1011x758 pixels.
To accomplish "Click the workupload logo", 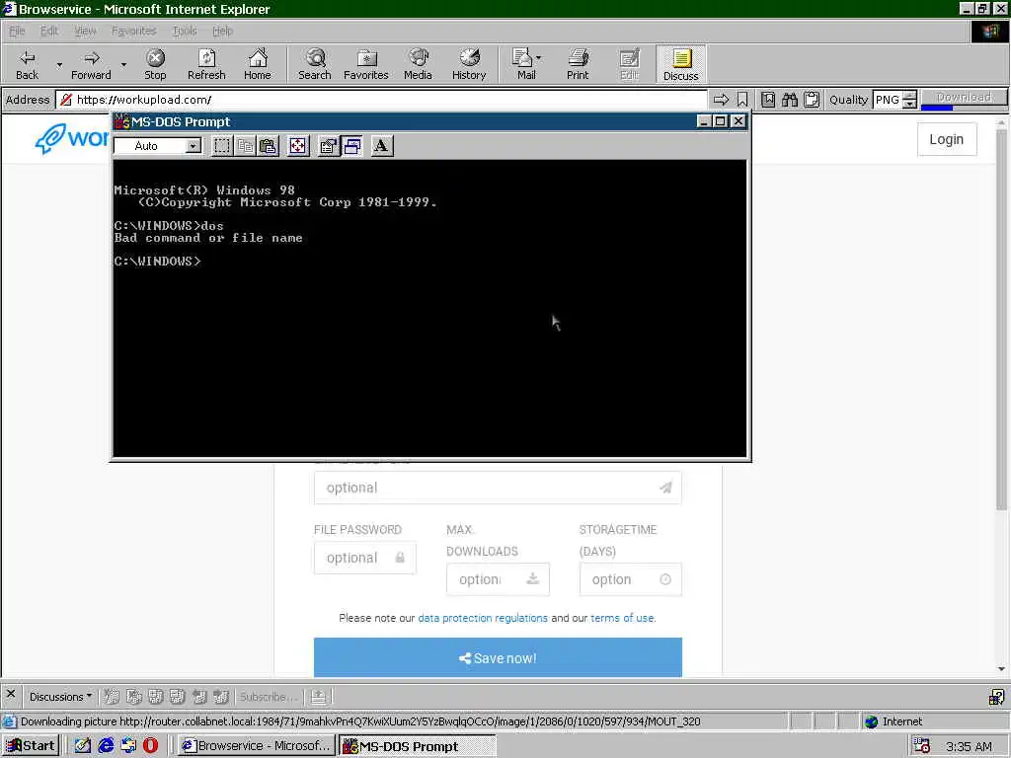I will (x=71, y=138).
